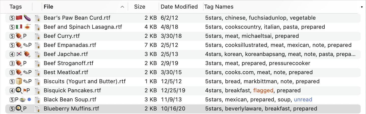Image resolution: width=366 pixels, height=114 pixels.
Task: Click the orange flagged tag name link
Action: 263,91
